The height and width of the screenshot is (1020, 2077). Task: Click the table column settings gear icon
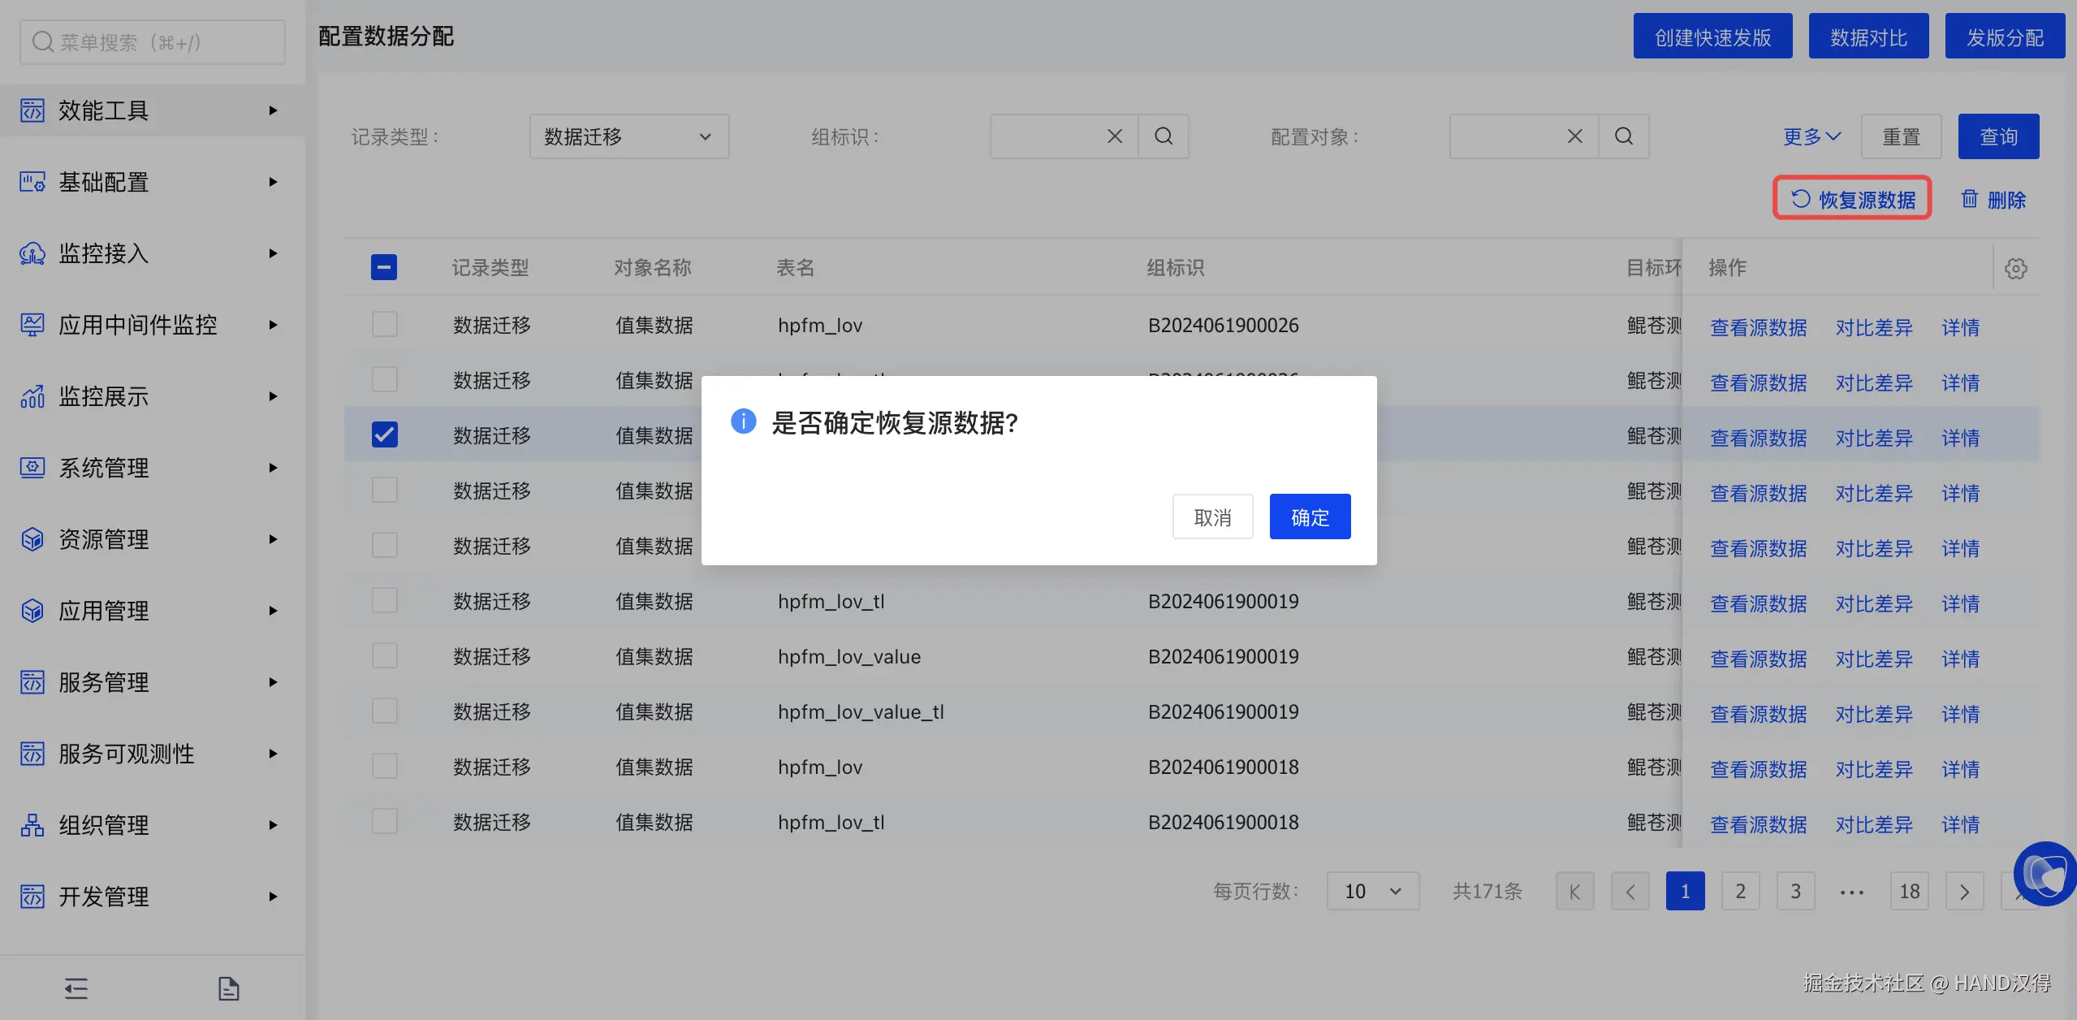coord(2015,269)
